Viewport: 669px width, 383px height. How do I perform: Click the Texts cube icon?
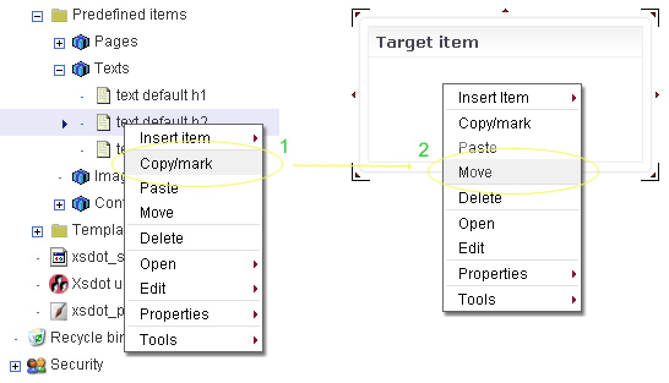(81, 69)
